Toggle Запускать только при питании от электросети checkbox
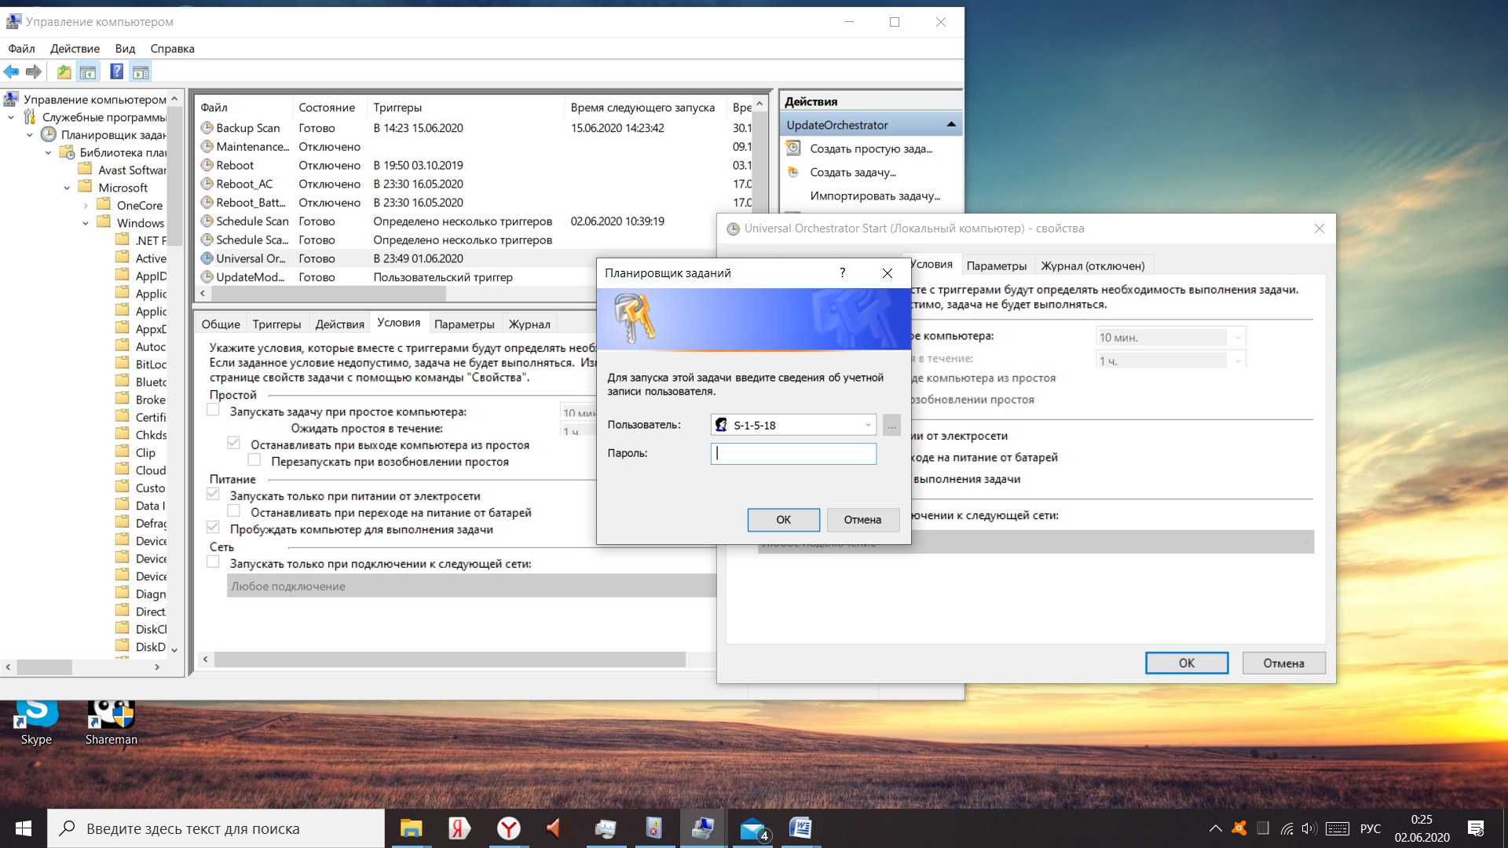Viewport: 1508px width, 848px height. coord(213,495)
